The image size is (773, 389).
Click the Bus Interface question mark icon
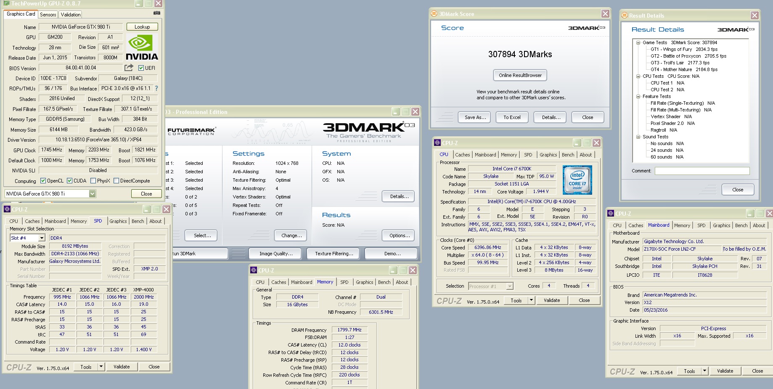(x=156, y=88)
